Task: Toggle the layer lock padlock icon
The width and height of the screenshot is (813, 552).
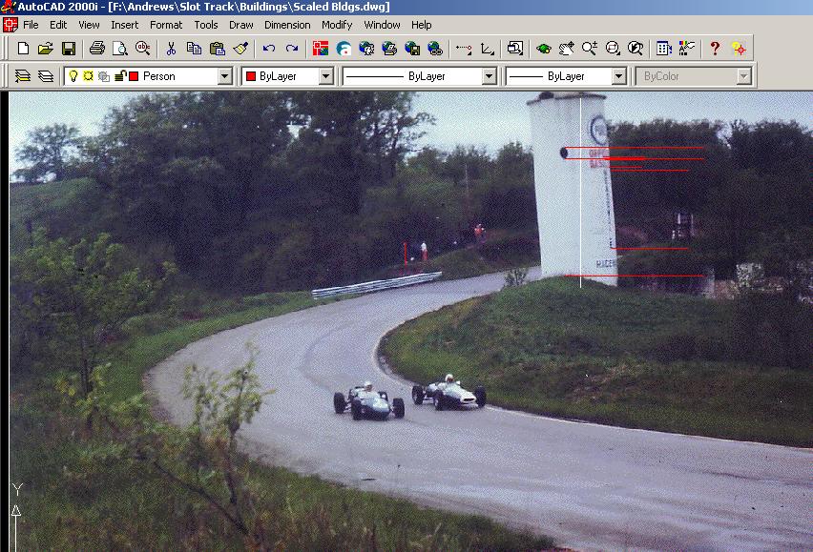Action: coord(119,76)
